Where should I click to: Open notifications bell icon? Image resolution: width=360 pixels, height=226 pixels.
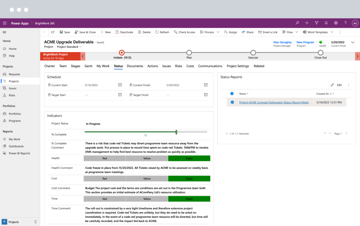[x=326, y=23]
